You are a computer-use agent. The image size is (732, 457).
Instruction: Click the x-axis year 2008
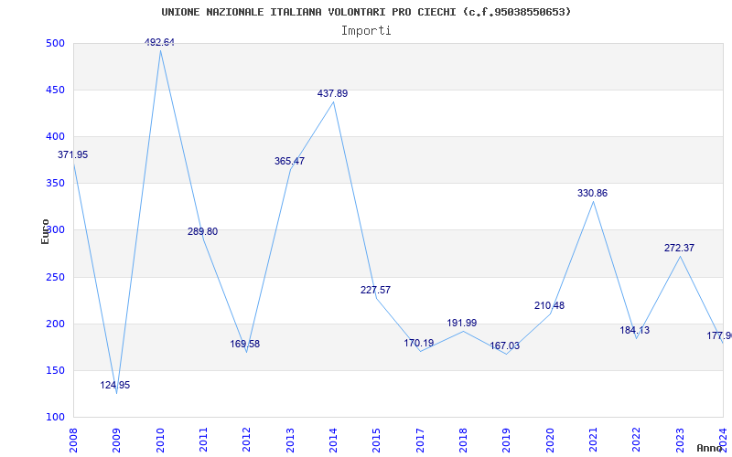pyautogui.click(x=73, y=440)
